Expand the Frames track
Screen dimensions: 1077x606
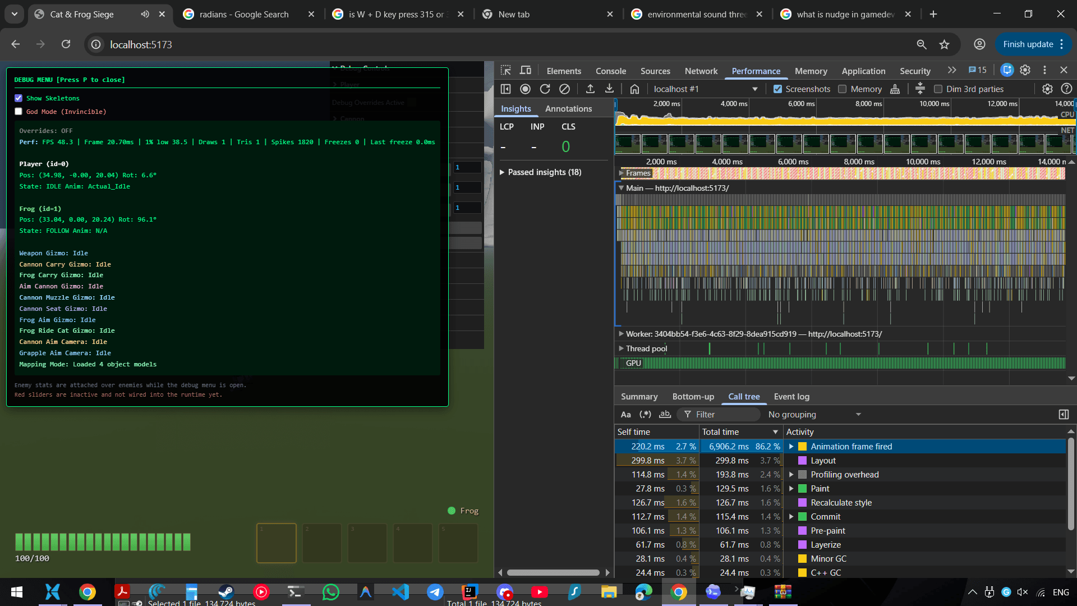(621, 173)
